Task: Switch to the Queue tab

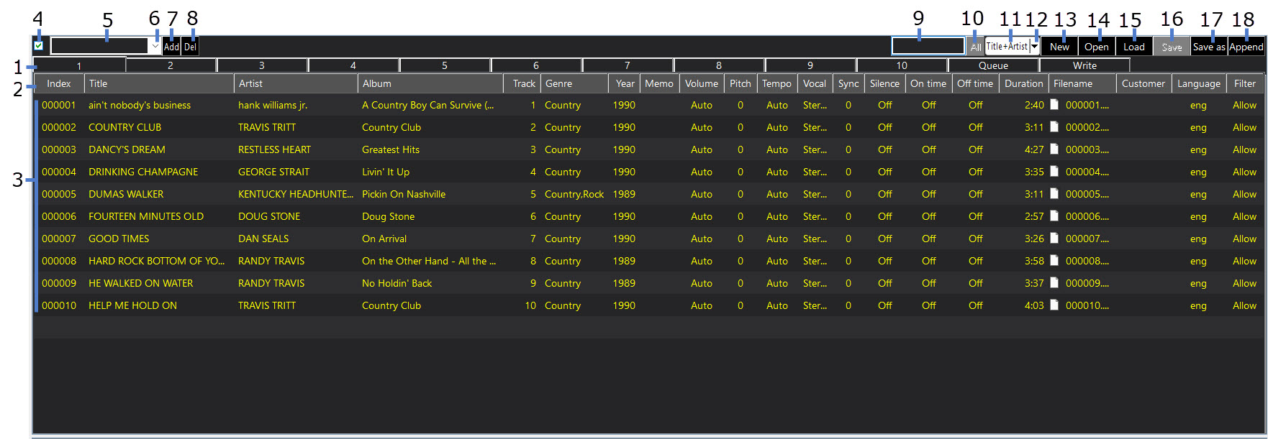Action: pos(993,65)
